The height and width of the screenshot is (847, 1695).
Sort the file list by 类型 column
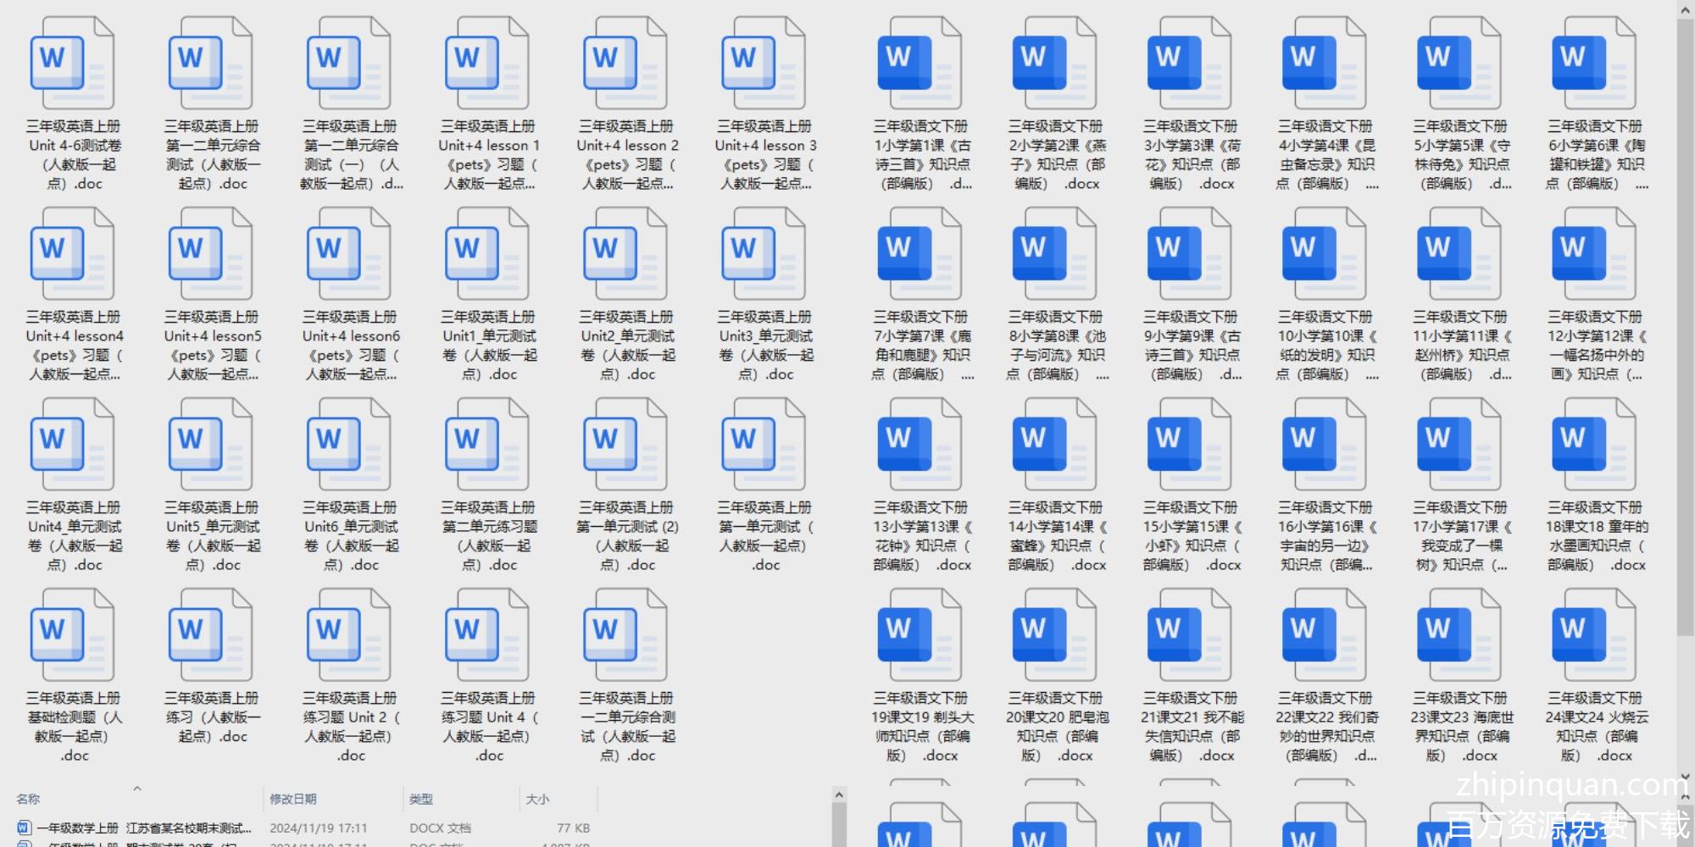(x=421, y=799)
